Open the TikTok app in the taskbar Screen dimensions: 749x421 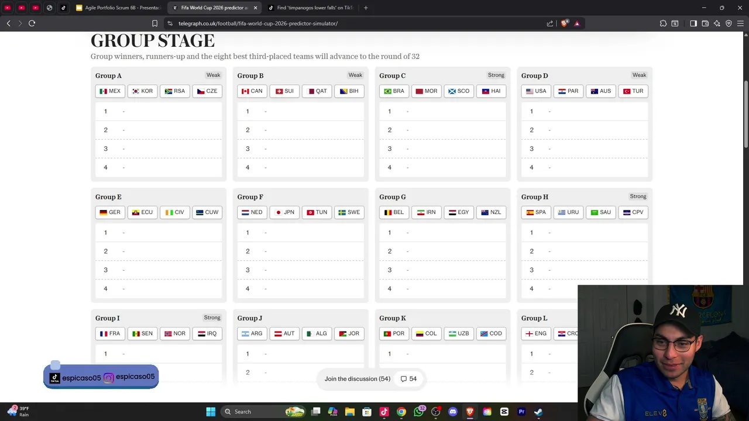[384, 412]
